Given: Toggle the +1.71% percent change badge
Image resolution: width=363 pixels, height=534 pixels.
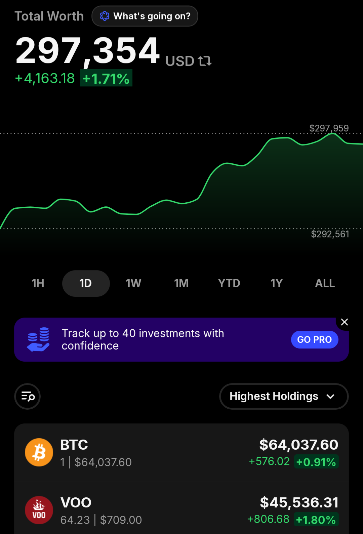Looking at the screenshot, I should tap(106, 78).
